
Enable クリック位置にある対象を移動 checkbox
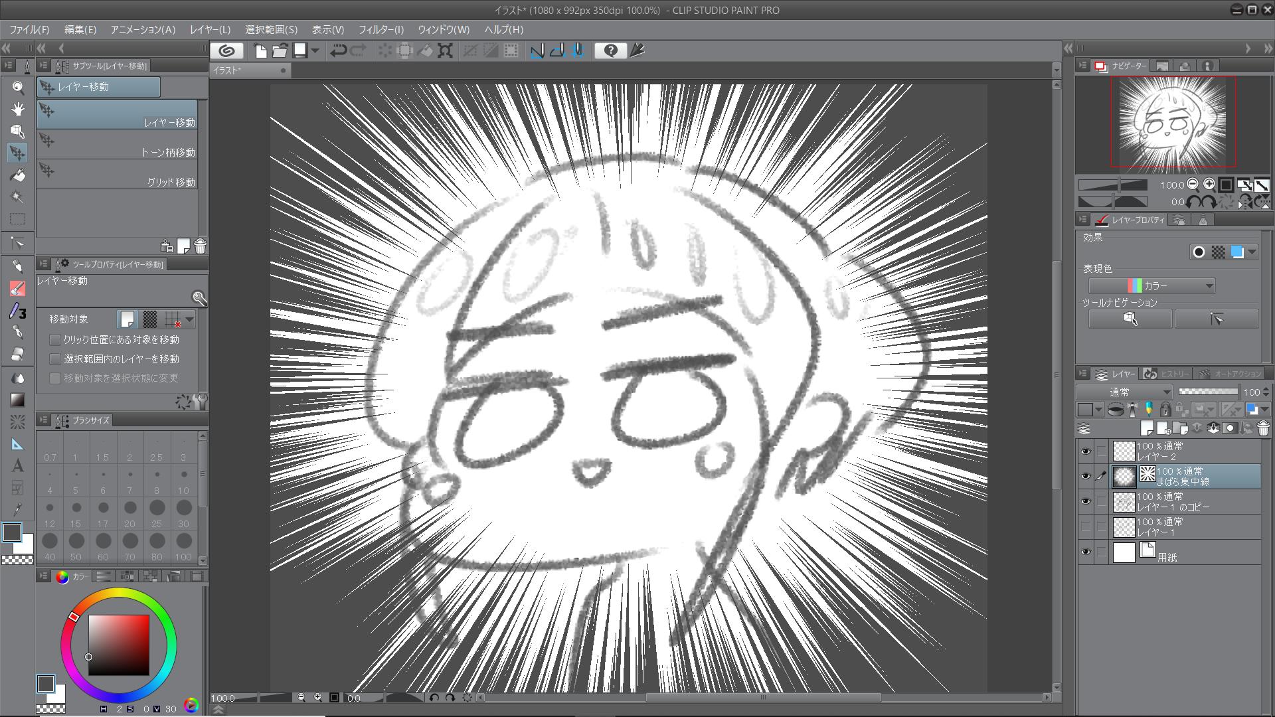(55, 340)
